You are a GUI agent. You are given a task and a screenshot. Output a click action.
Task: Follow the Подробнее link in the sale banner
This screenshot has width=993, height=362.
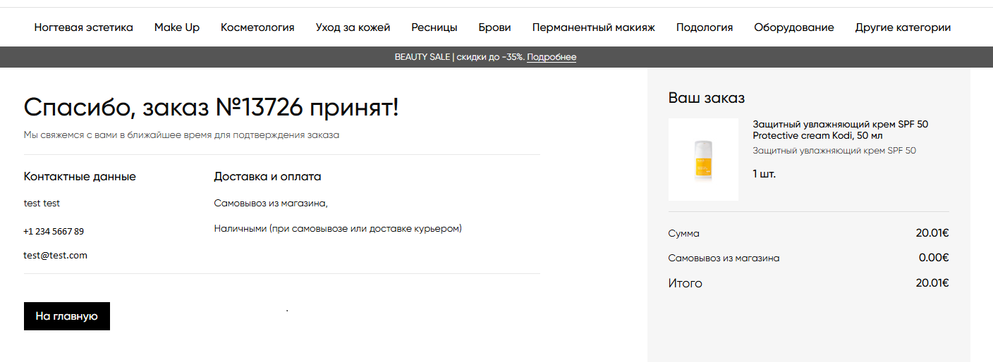(552, 57)
